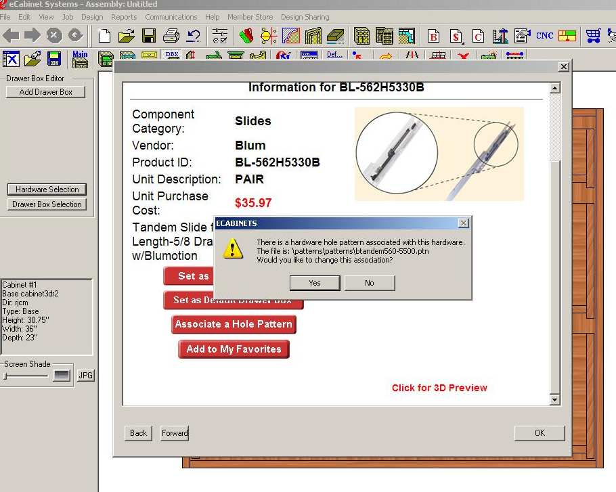Click the Set as Default Drawer Box button
This screenshot has height=492, width=616.
234,300
